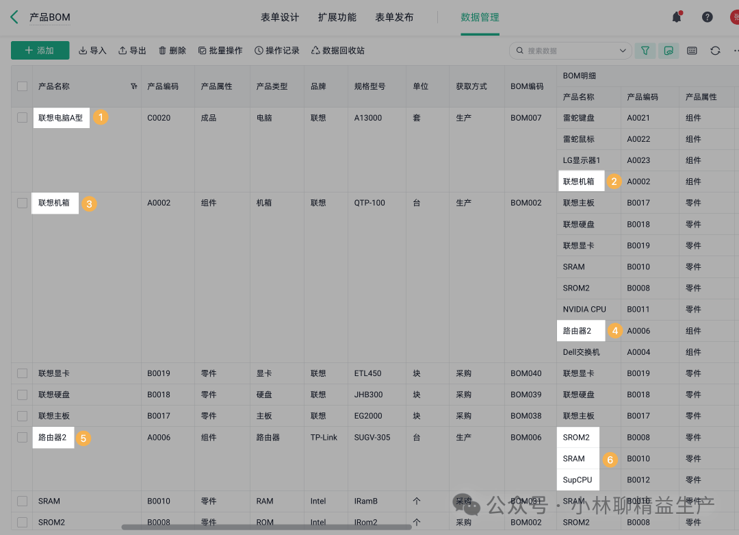This screenshot has height=535, width=739.
Task: Check the 联想显卡 row checkbox
Action: 22,373
